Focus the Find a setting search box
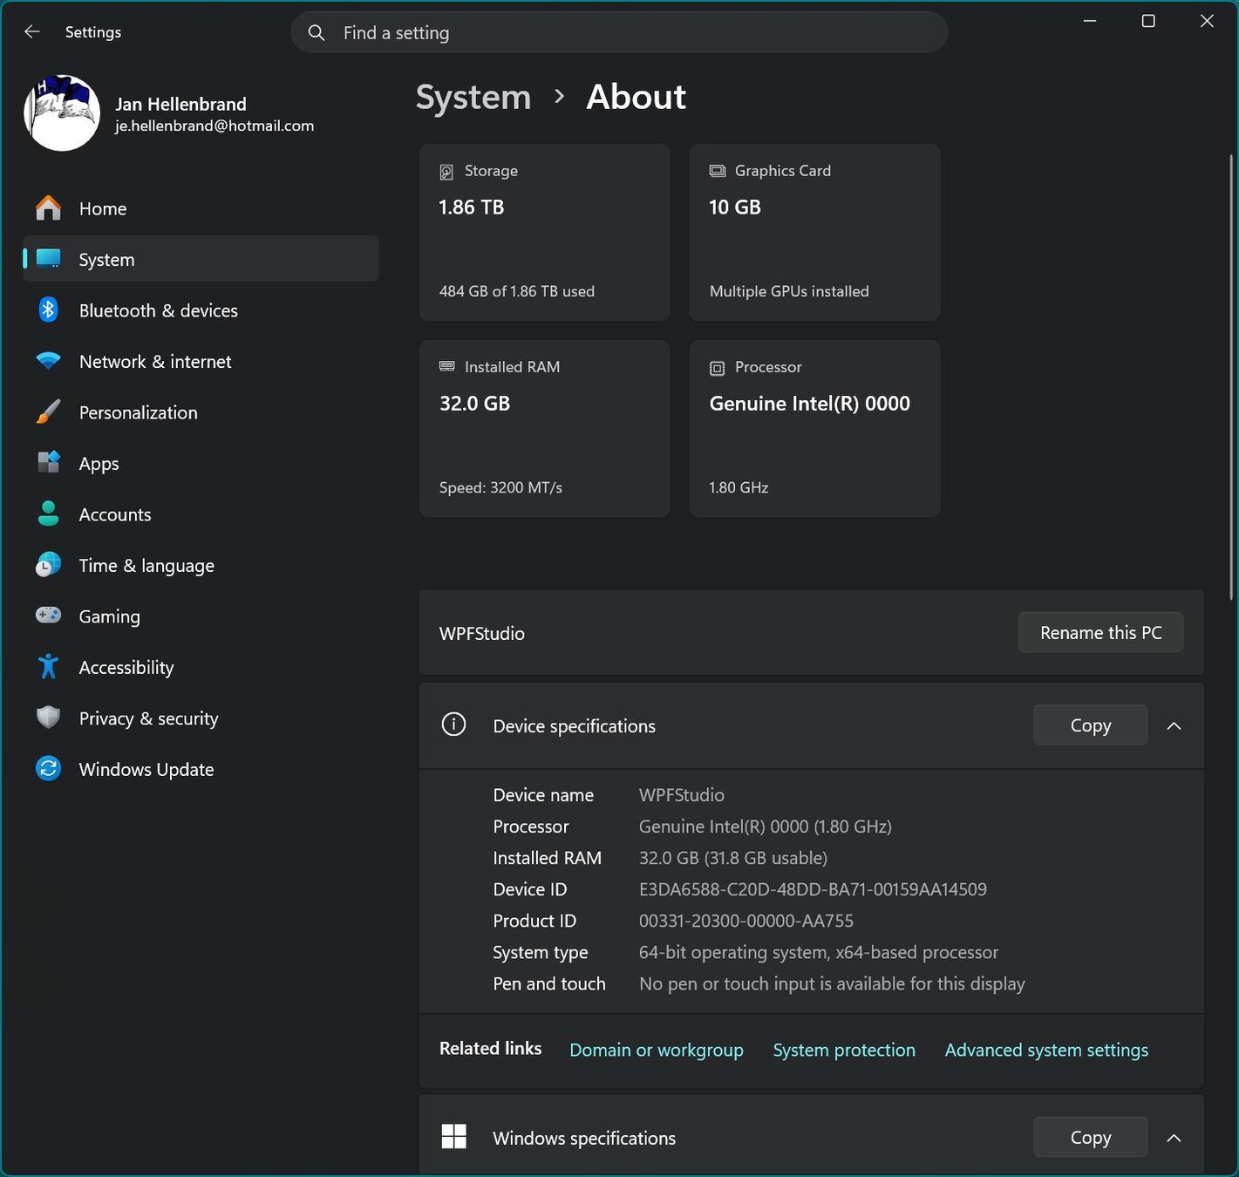Screen dimensions: 1239x1177 (x=619, y=32)
